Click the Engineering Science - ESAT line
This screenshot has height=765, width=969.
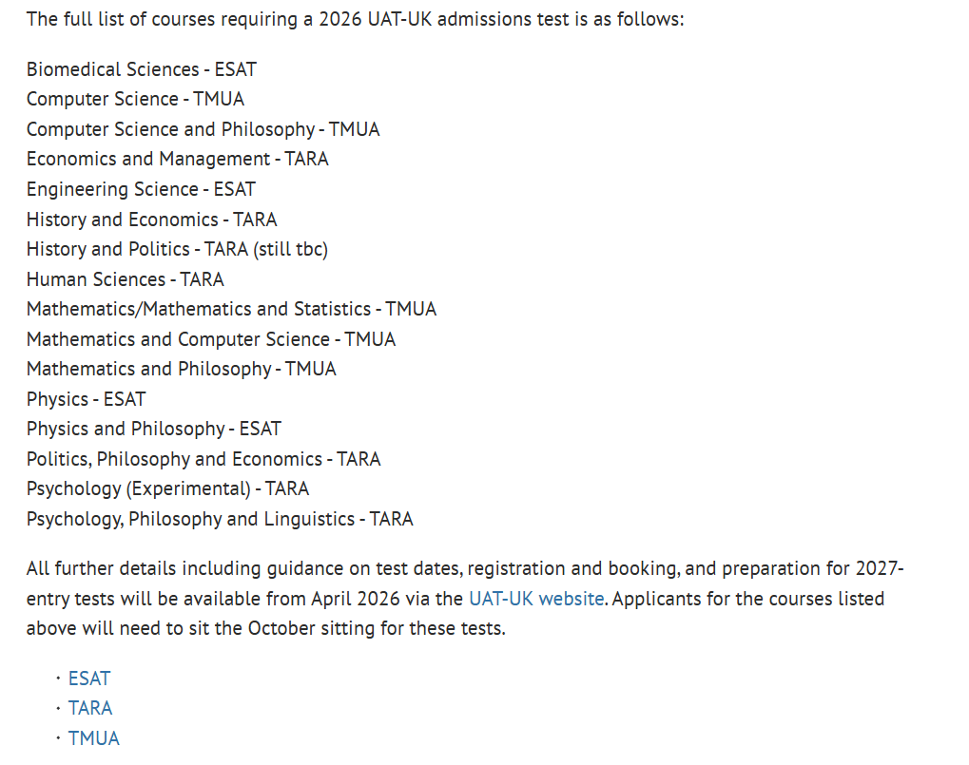click(x=141, y=189)
